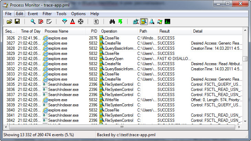This screenshot has height=141, width=251.
Task: Select SearchIndexer.exe name in row 3837
Action: click(x=63, y=95)
